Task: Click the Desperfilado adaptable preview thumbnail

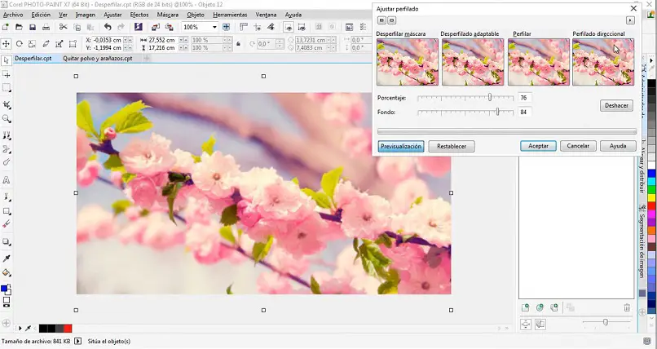Action: [473, 62]
